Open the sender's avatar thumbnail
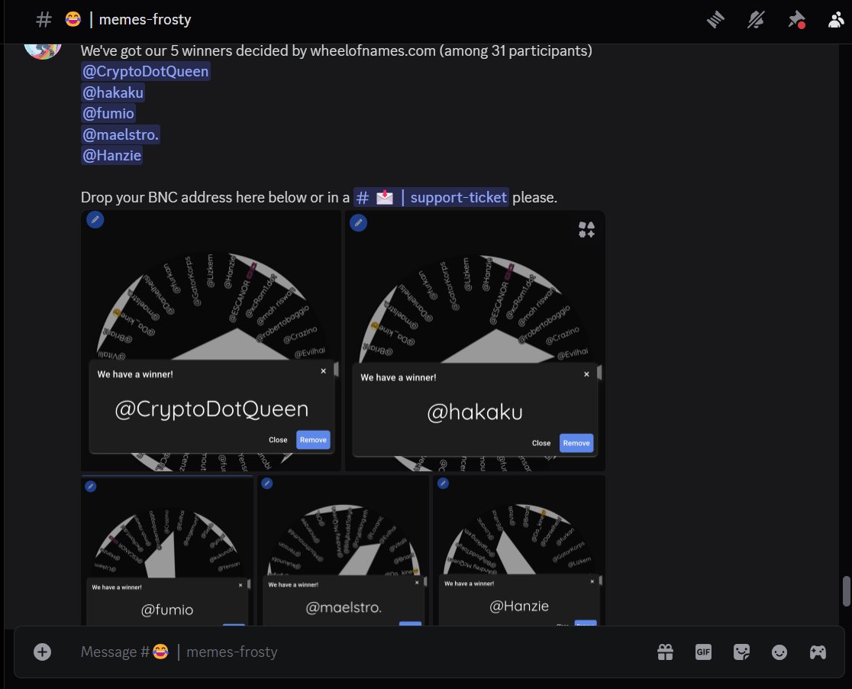 [x=43, y=46]
